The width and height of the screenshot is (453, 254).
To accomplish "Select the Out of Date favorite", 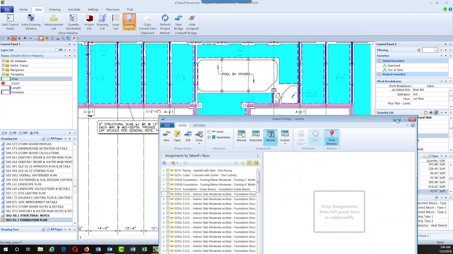I will (x=395, y=70).
